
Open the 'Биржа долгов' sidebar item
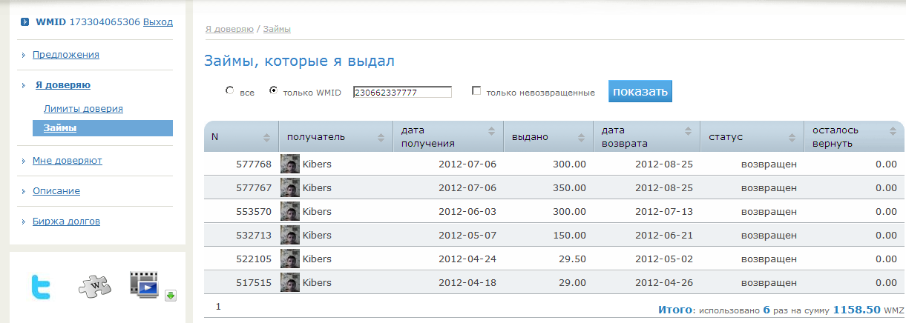point(66,221)
